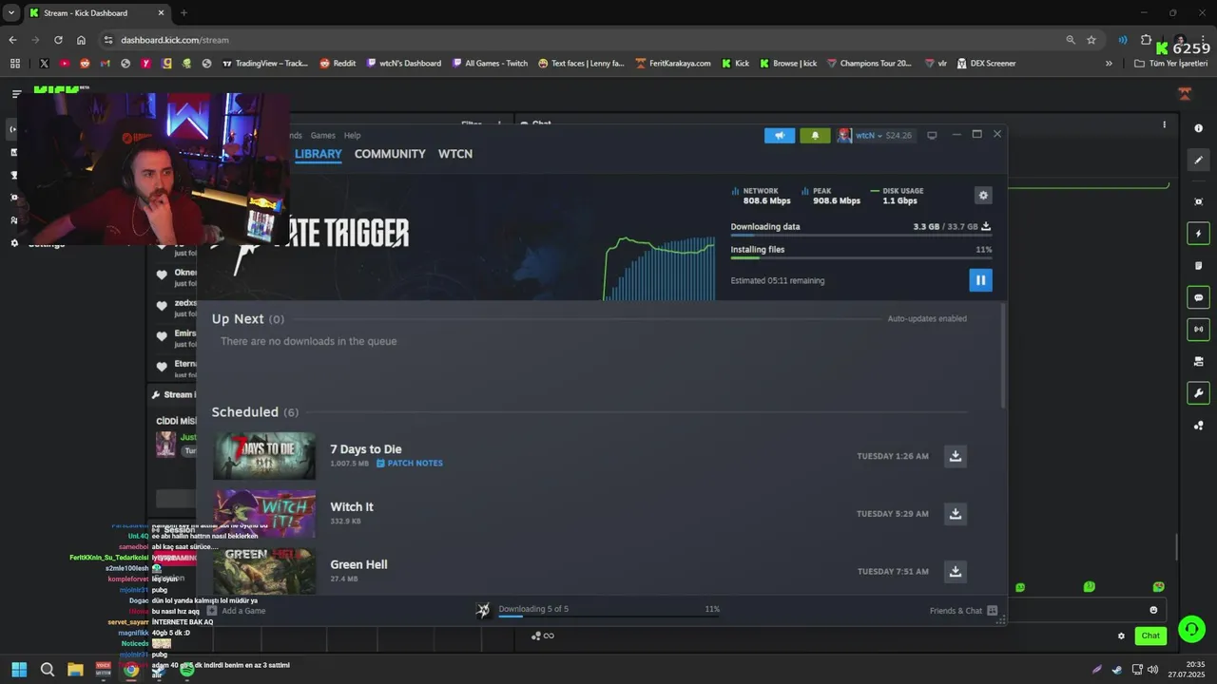Open Steam download settings gear

tap(983, 195)
